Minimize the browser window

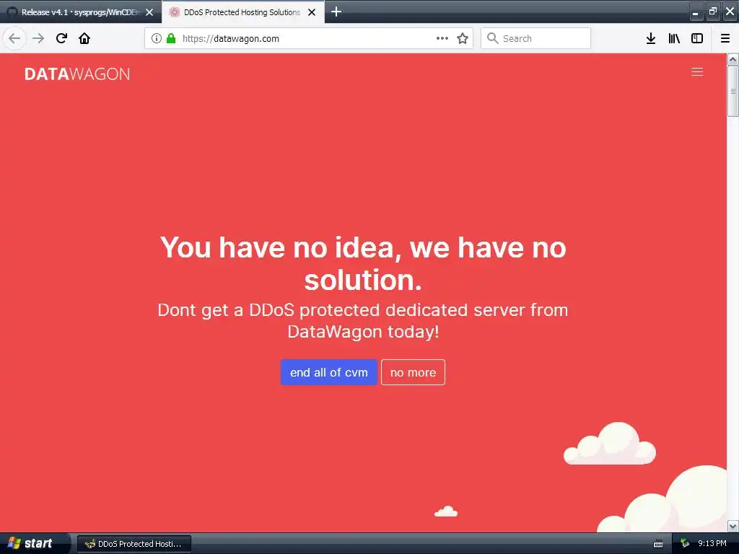(x=696, y=12)
